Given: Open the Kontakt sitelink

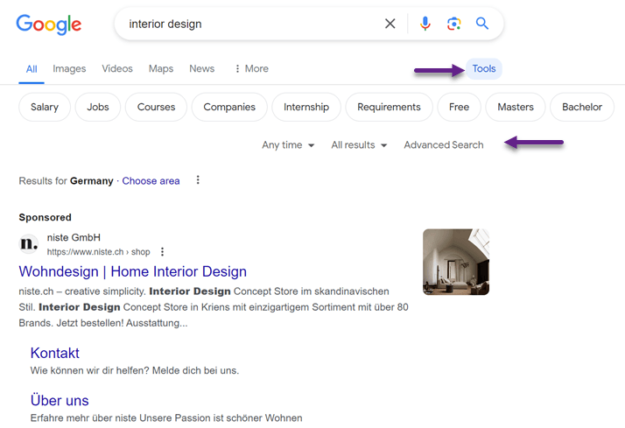Looking at the screenshot, I should [55, 353].
